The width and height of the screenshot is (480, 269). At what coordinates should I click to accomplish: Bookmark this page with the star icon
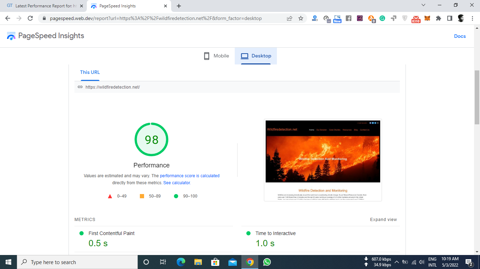301,18
